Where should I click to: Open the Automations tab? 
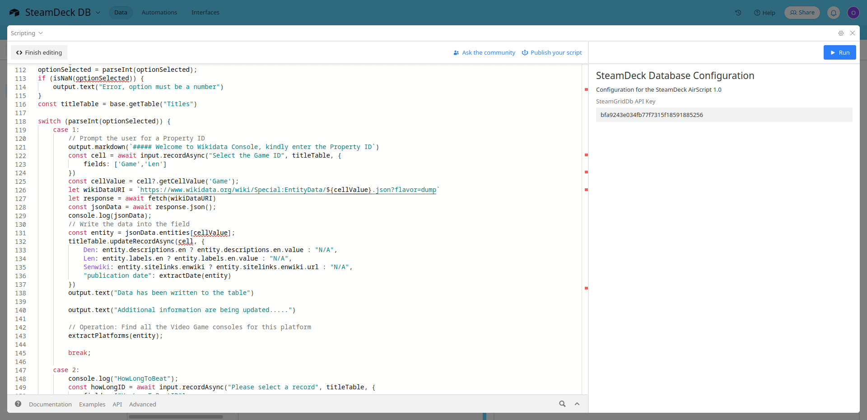coord(159,13)
